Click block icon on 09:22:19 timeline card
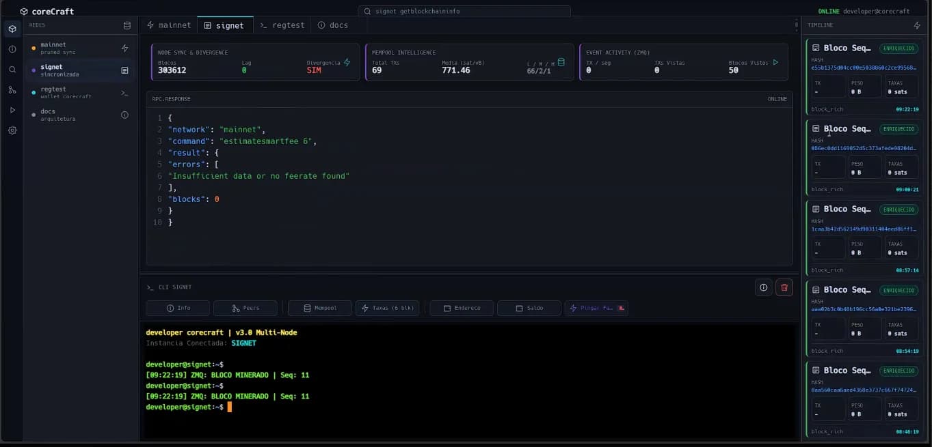The height and width of the screenshot is (447, 932). [x=816, y=48]
